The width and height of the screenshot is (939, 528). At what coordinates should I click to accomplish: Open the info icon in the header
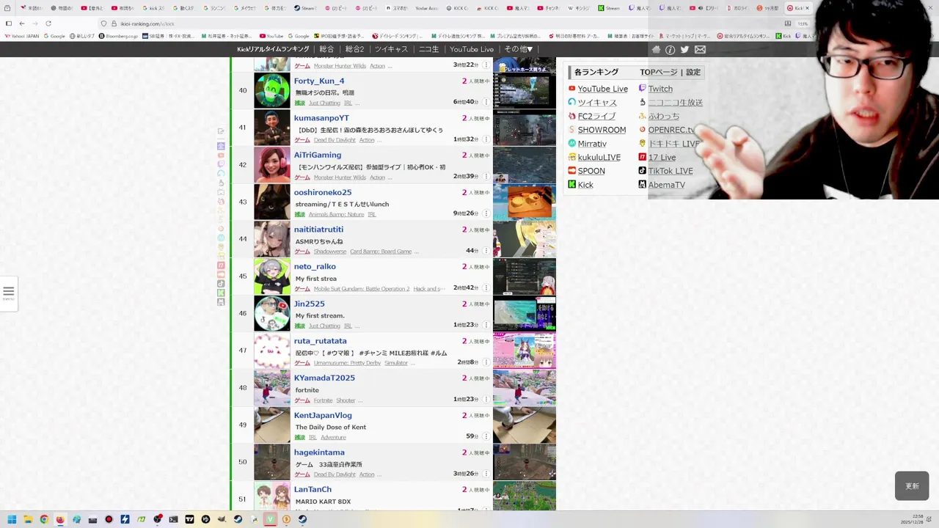[x=670, y=50]
